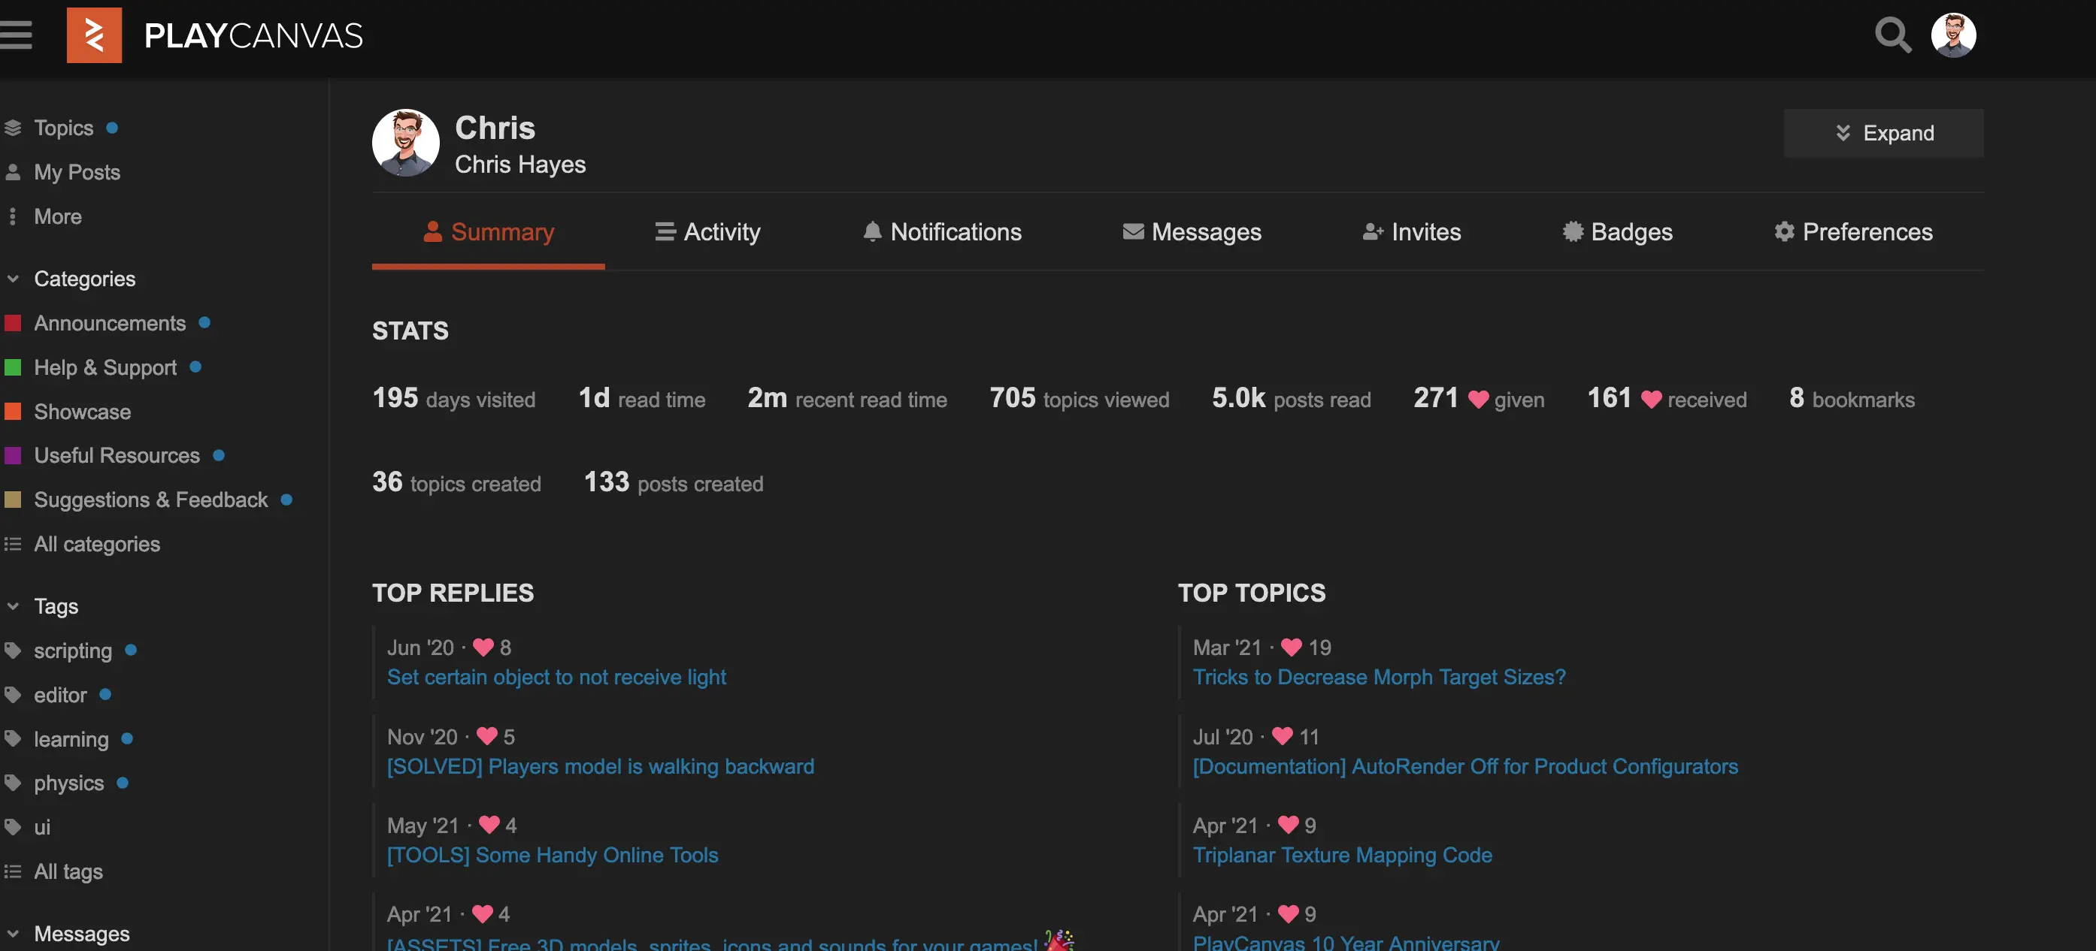
Task: Switch to the Activity tab
Action: [707, 231]
